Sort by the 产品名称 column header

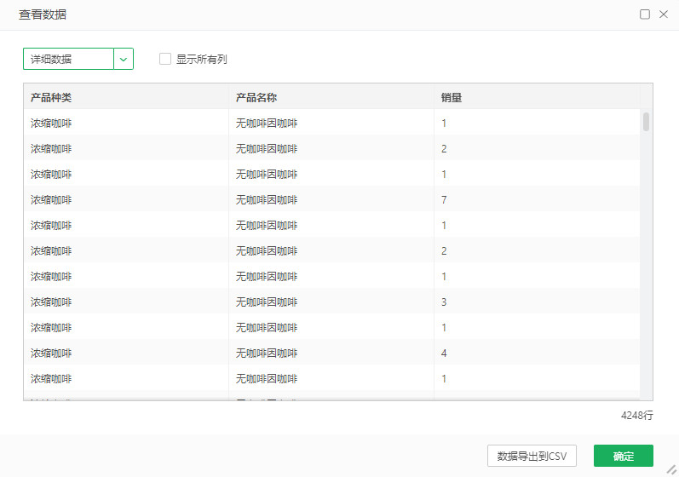click(256, 98)
